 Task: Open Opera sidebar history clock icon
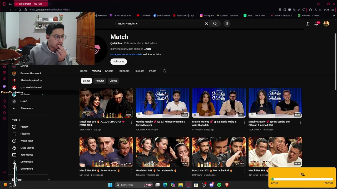tap(4, 107)
